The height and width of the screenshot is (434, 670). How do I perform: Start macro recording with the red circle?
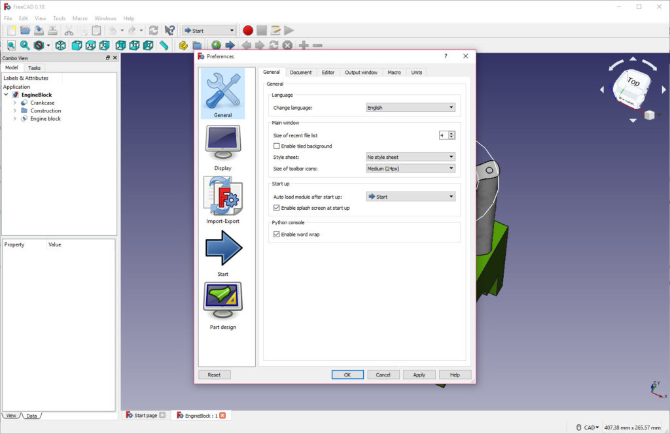[x=248, y=30]
